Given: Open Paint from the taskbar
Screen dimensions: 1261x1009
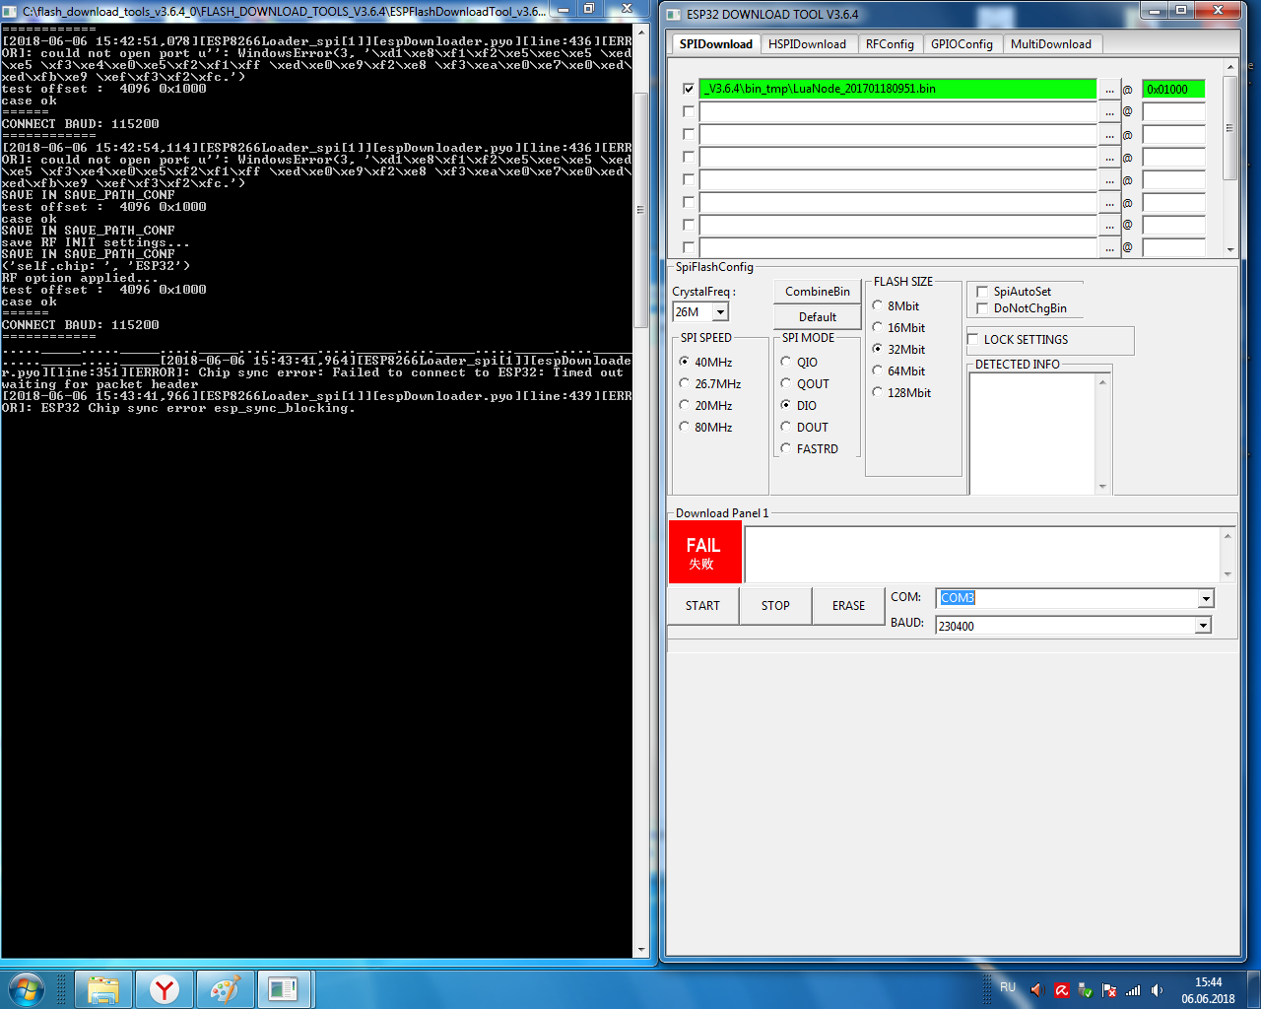Looking at the screenshot, I should pyautogui.click(x=226, y=989).
